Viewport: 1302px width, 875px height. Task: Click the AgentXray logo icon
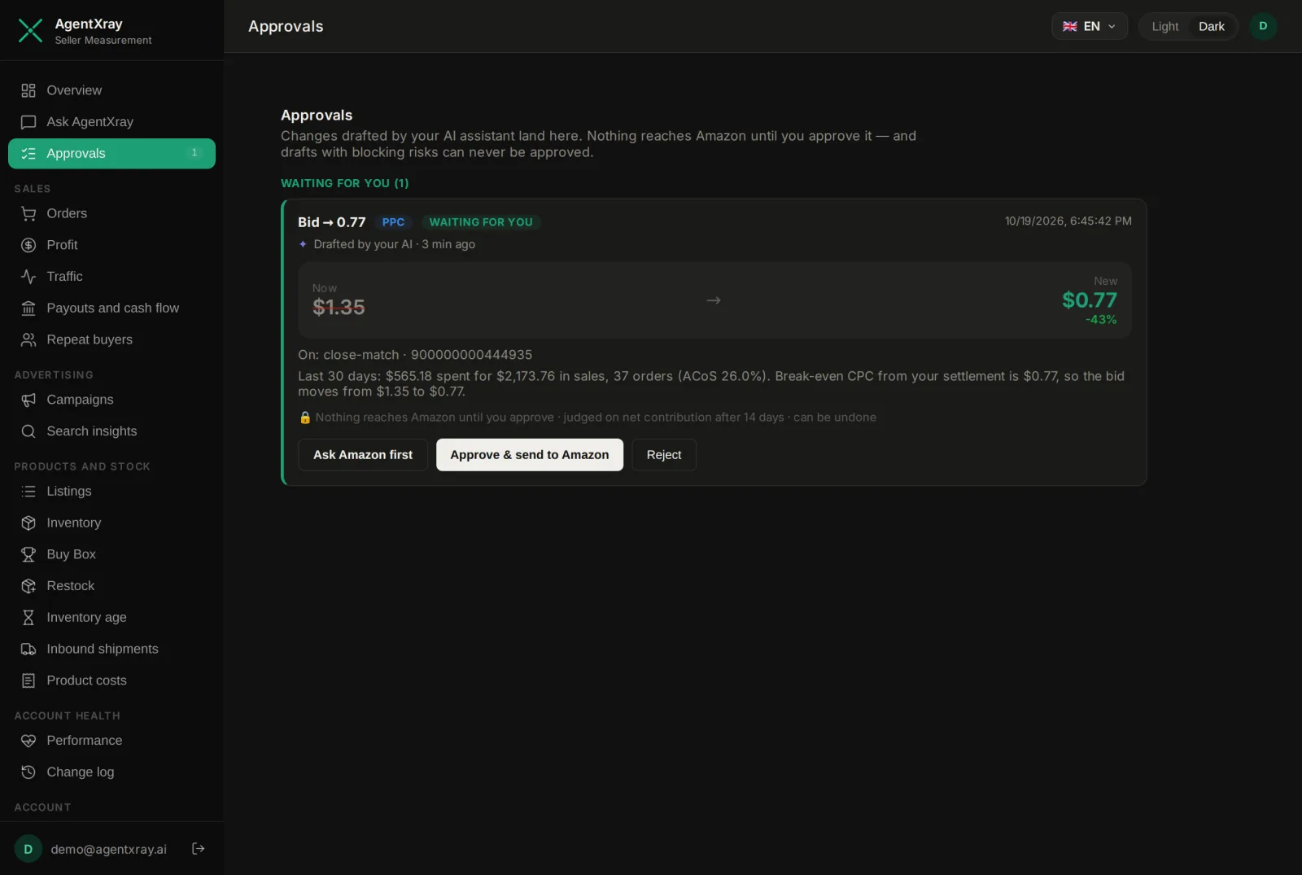pos(30,31)
